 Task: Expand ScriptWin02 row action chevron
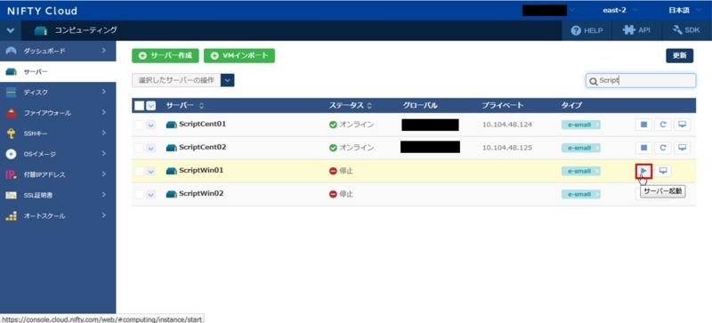coord(150,194)
